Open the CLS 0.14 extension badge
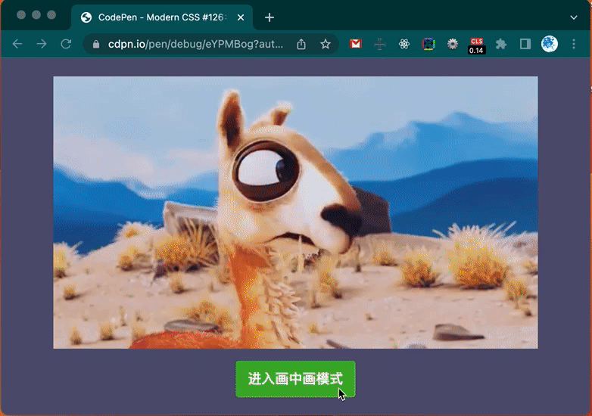Screen dimensions: 592x416 click(x=476, y=45)
